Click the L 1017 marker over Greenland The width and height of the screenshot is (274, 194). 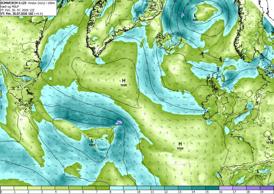click(x=98, y=13)
